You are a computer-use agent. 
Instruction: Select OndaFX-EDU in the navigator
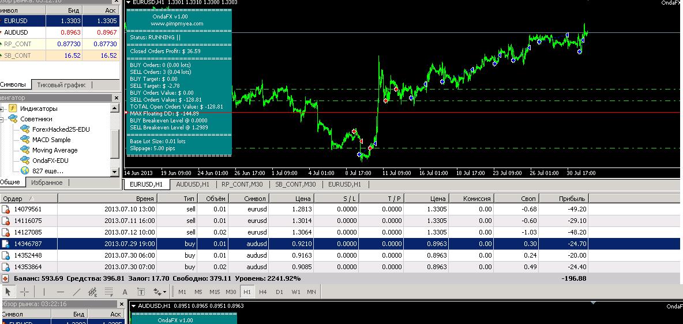(x=50, y=161)
